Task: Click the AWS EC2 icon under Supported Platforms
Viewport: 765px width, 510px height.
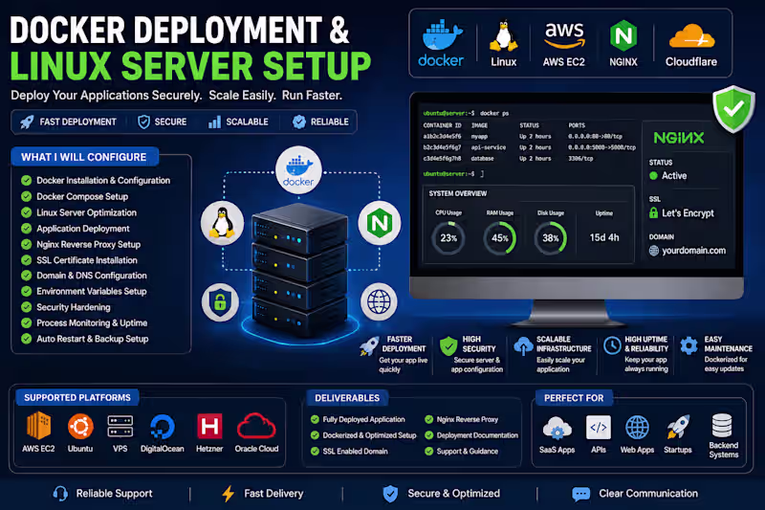Action: click(38, 426)
